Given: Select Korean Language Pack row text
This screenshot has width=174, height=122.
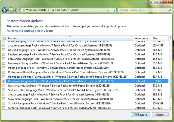Looking at the screenshot, I should coord(59,50).
